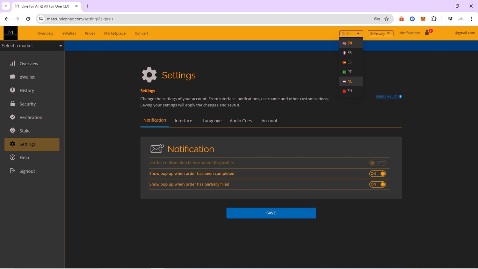View site information icon in address bar

coord(41,19)
